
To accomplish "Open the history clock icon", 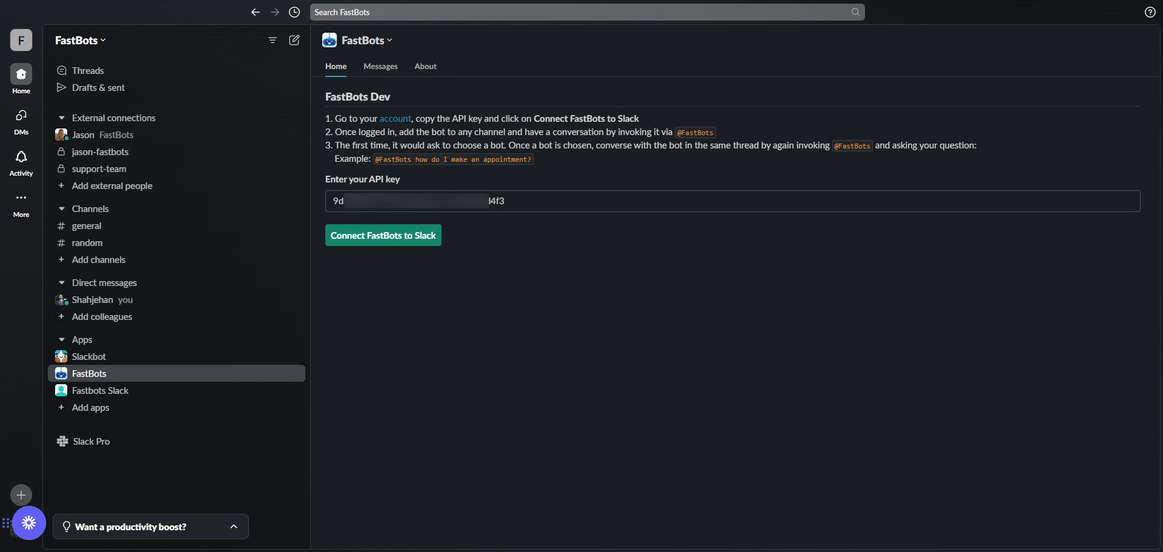I will pos(294,12).
